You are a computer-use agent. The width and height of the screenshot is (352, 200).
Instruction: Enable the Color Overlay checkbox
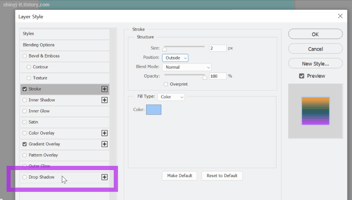(x=25, y=133)
